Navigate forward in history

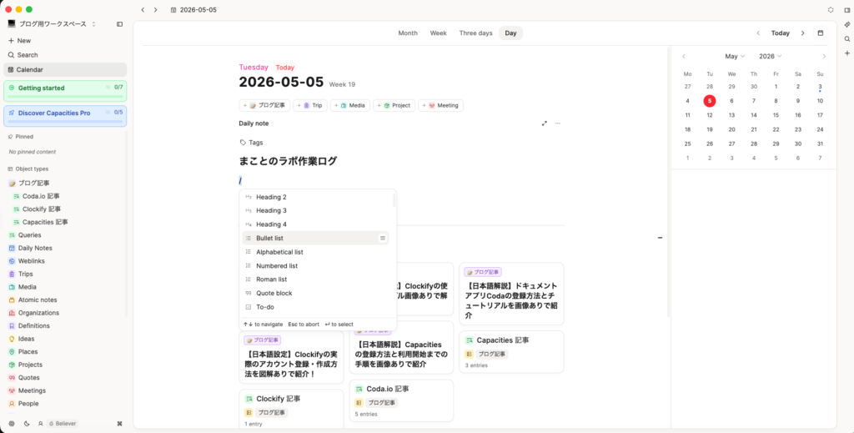pyautogui.click(x=155, y=10)
